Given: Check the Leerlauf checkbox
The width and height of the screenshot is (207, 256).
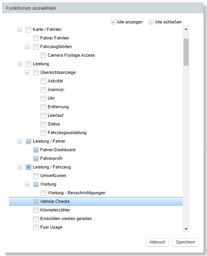Looking at the screenshot, I should [43, 116].
